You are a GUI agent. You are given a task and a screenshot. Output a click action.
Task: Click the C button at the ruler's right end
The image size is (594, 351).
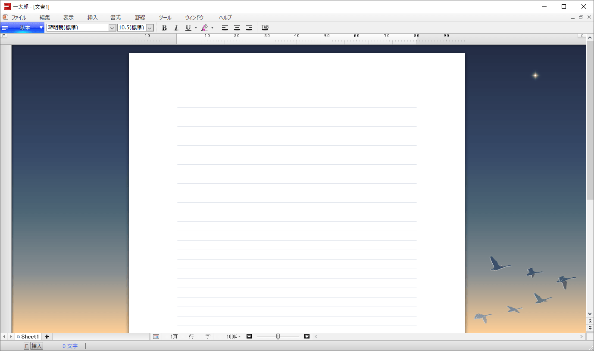click(x=582, y=36)
